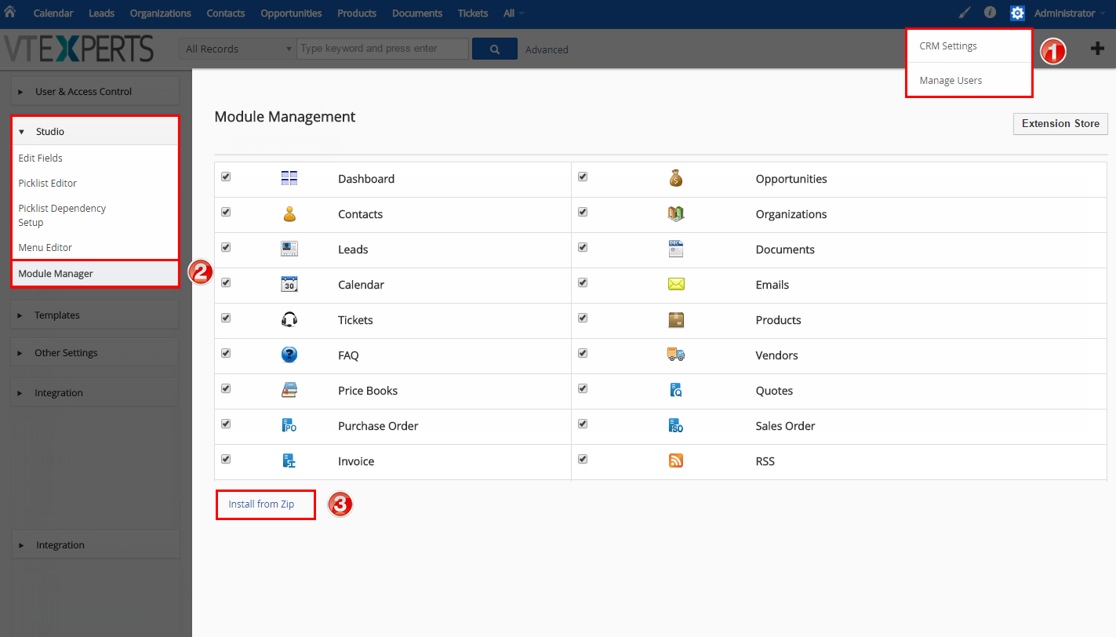
Task: Open the paintbrush theme icon
Action: (x=965, y=13)
